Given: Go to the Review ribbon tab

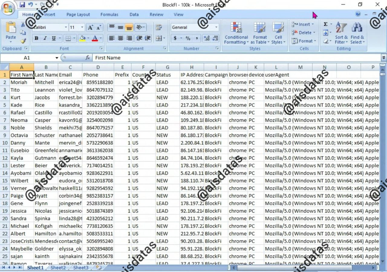Looking at the screenshot, I should [x=156, y=15].
